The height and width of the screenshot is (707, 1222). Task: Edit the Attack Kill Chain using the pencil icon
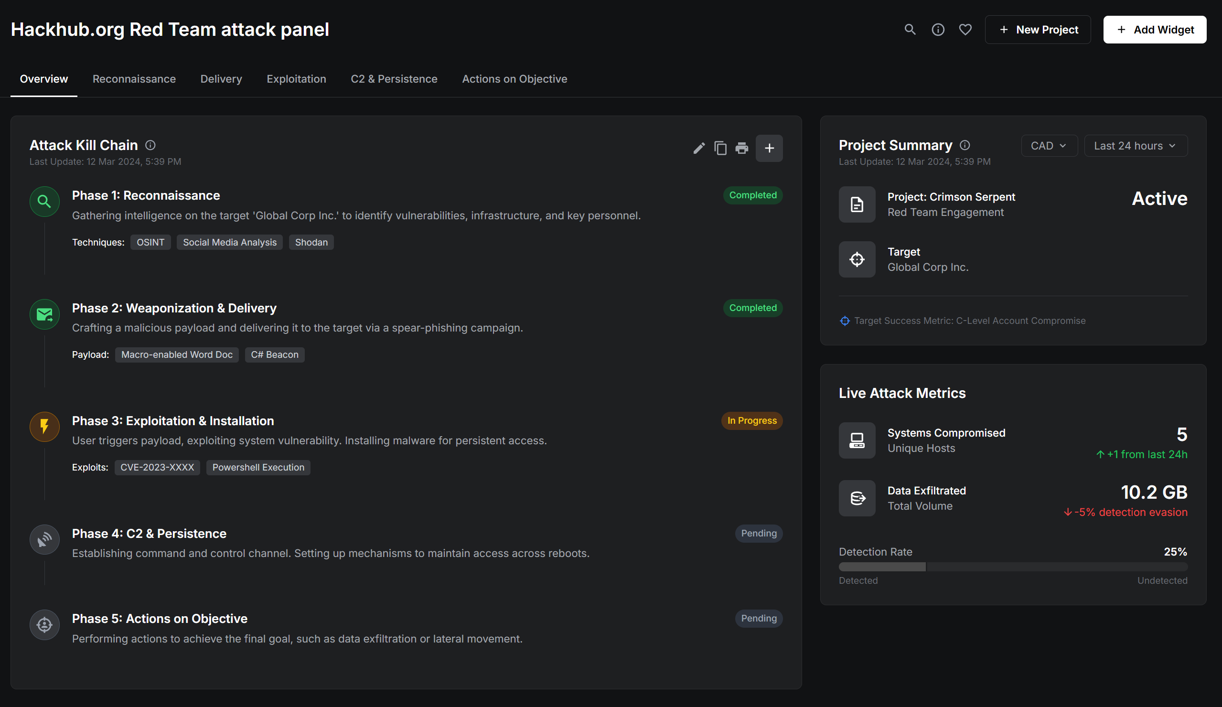[699, 148]
